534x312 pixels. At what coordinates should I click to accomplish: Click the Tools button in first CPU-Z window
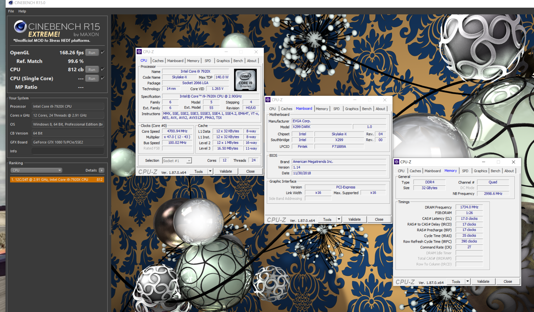198,171
